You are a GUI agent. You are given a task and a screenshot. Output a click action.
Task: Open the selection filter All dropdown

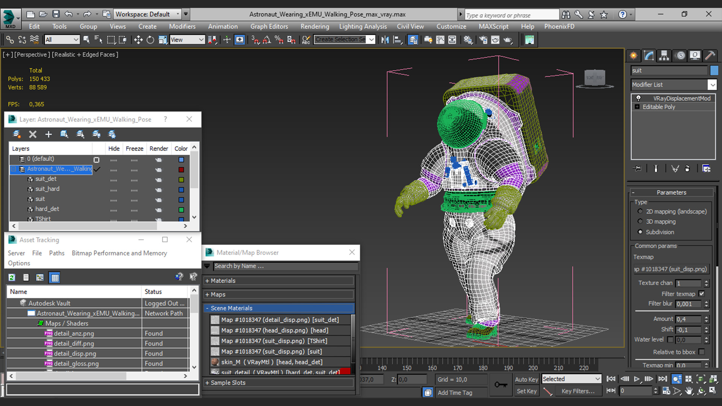(62, 40)
